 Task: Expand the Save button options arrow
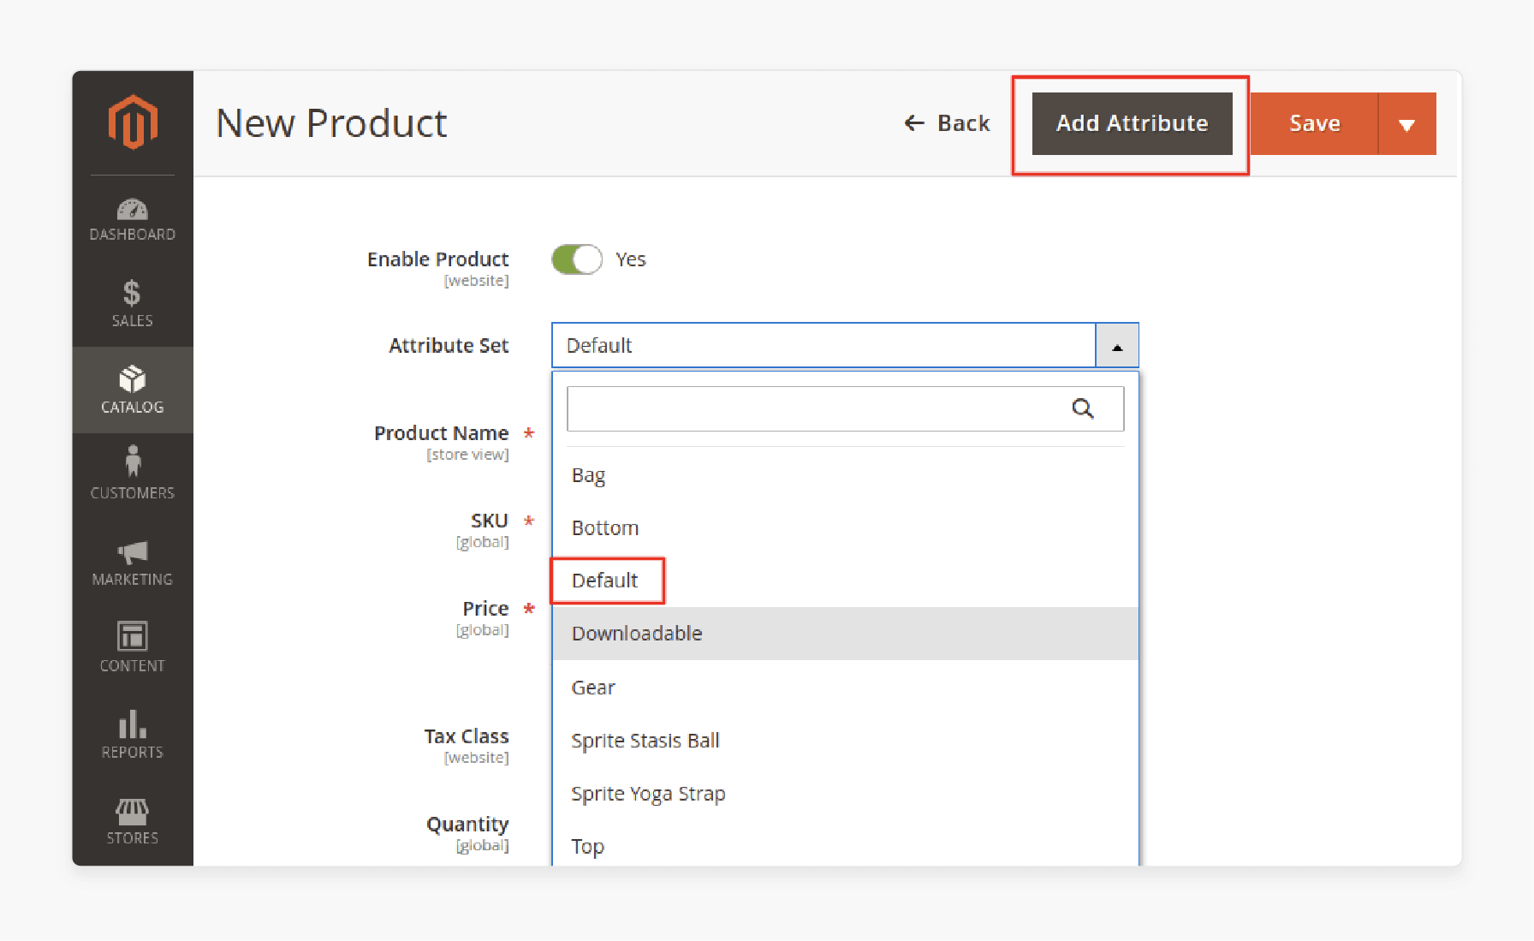point(1406,124)
